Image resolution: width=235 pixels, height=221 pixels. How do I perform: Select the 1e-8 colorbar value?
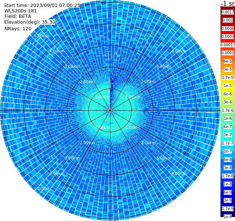pos(228,184)
